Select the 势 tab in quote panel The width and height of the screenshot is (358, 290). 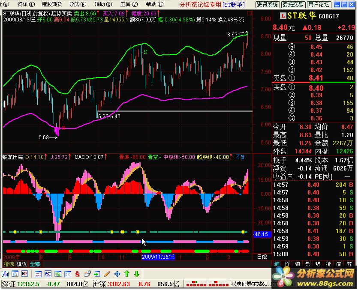point(318,264)
